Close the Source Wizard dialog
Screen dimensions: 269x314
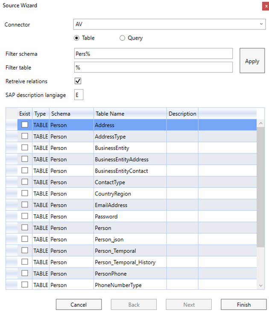click(266, 6)
